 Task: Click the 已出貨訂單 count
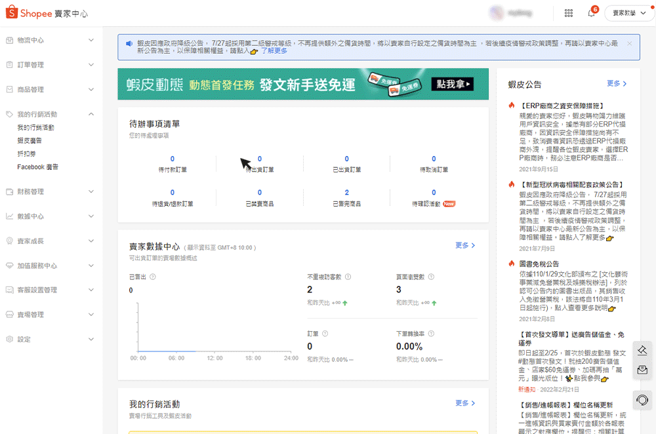pyautogui.click(x=346, y=159)
